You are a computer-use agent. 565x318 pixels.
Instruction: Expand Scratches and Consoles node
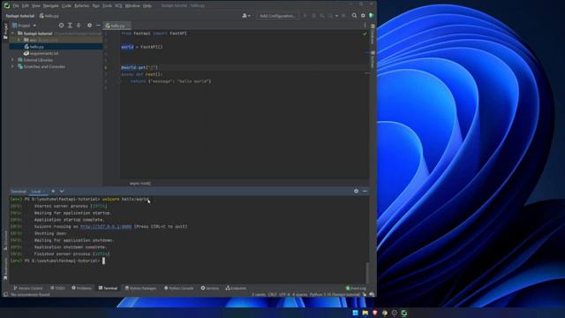pyautogui.click(x=13, y=67)
